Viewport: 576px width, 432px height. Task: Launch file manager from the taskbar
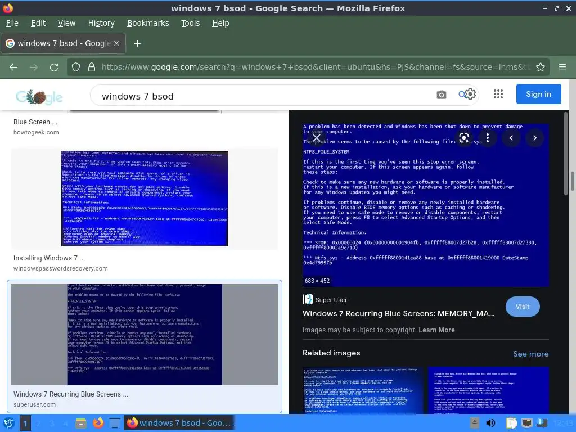(81, 423)
